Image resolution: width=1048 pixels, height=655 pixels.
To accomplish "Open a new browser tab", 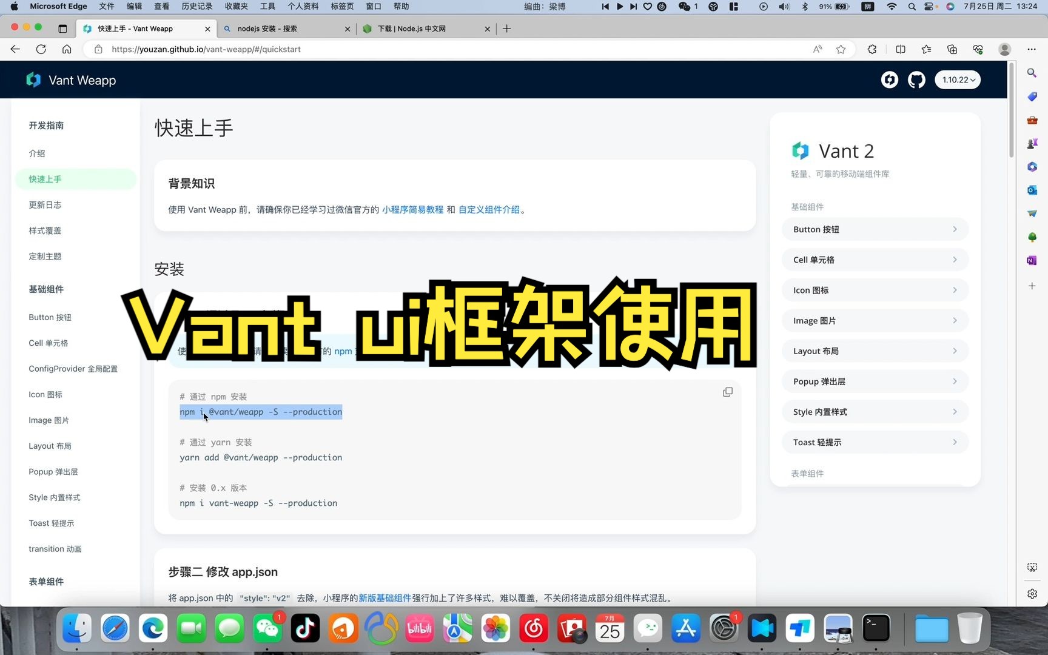I will click(x=507, y=29).
